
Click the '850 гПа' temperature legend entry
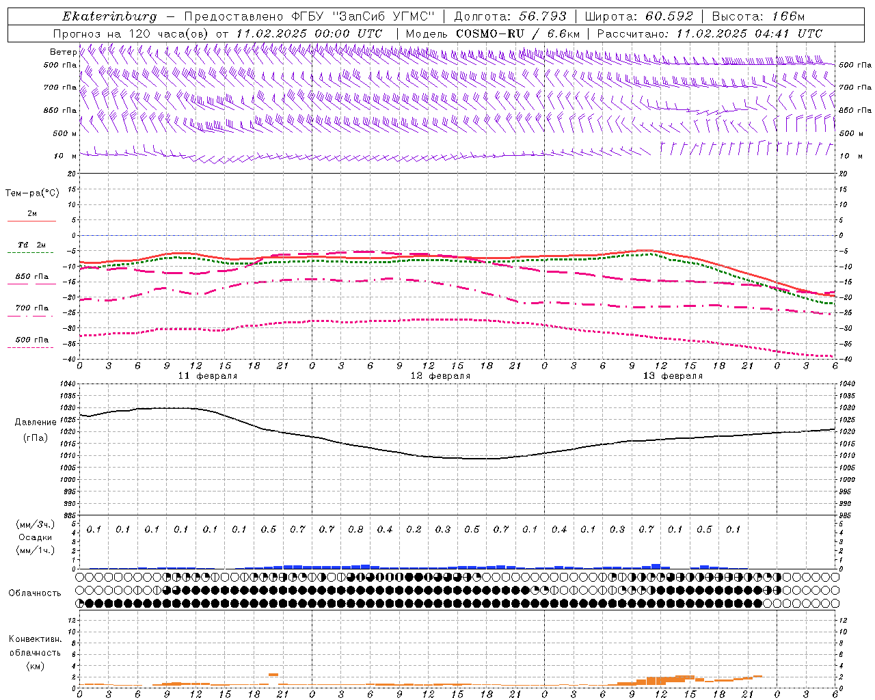tap(32, 277)
